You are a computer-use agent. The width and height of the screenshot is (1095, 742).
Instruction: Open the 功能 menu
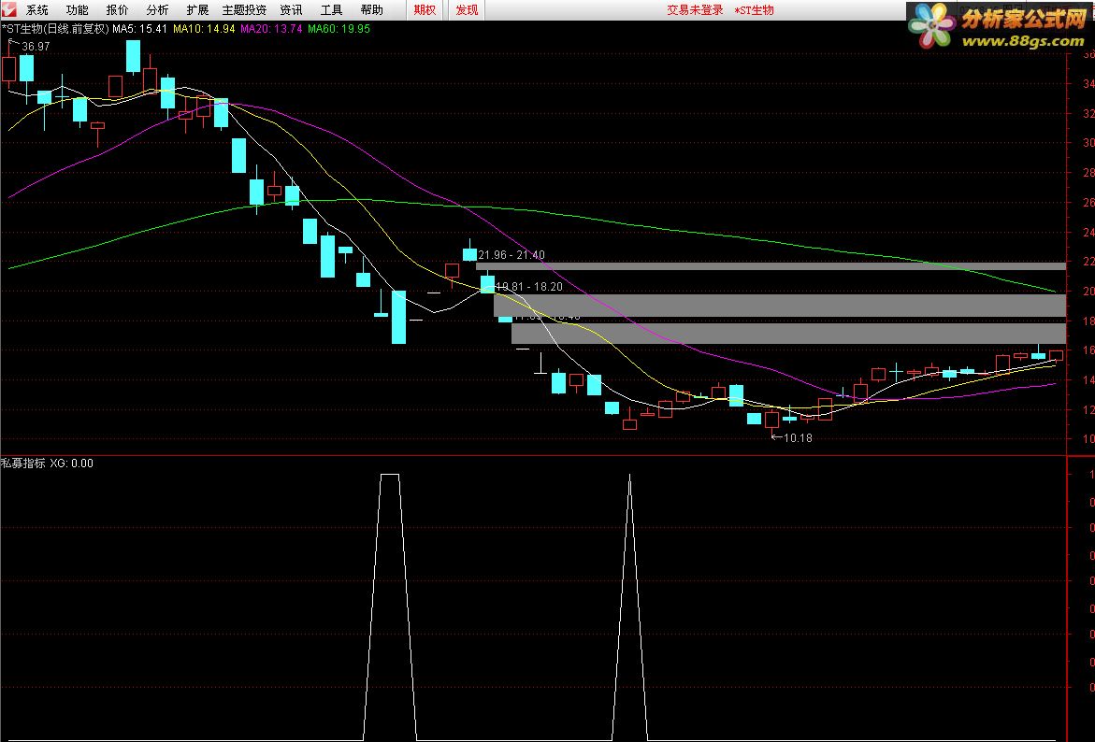[x=78, y=9]
